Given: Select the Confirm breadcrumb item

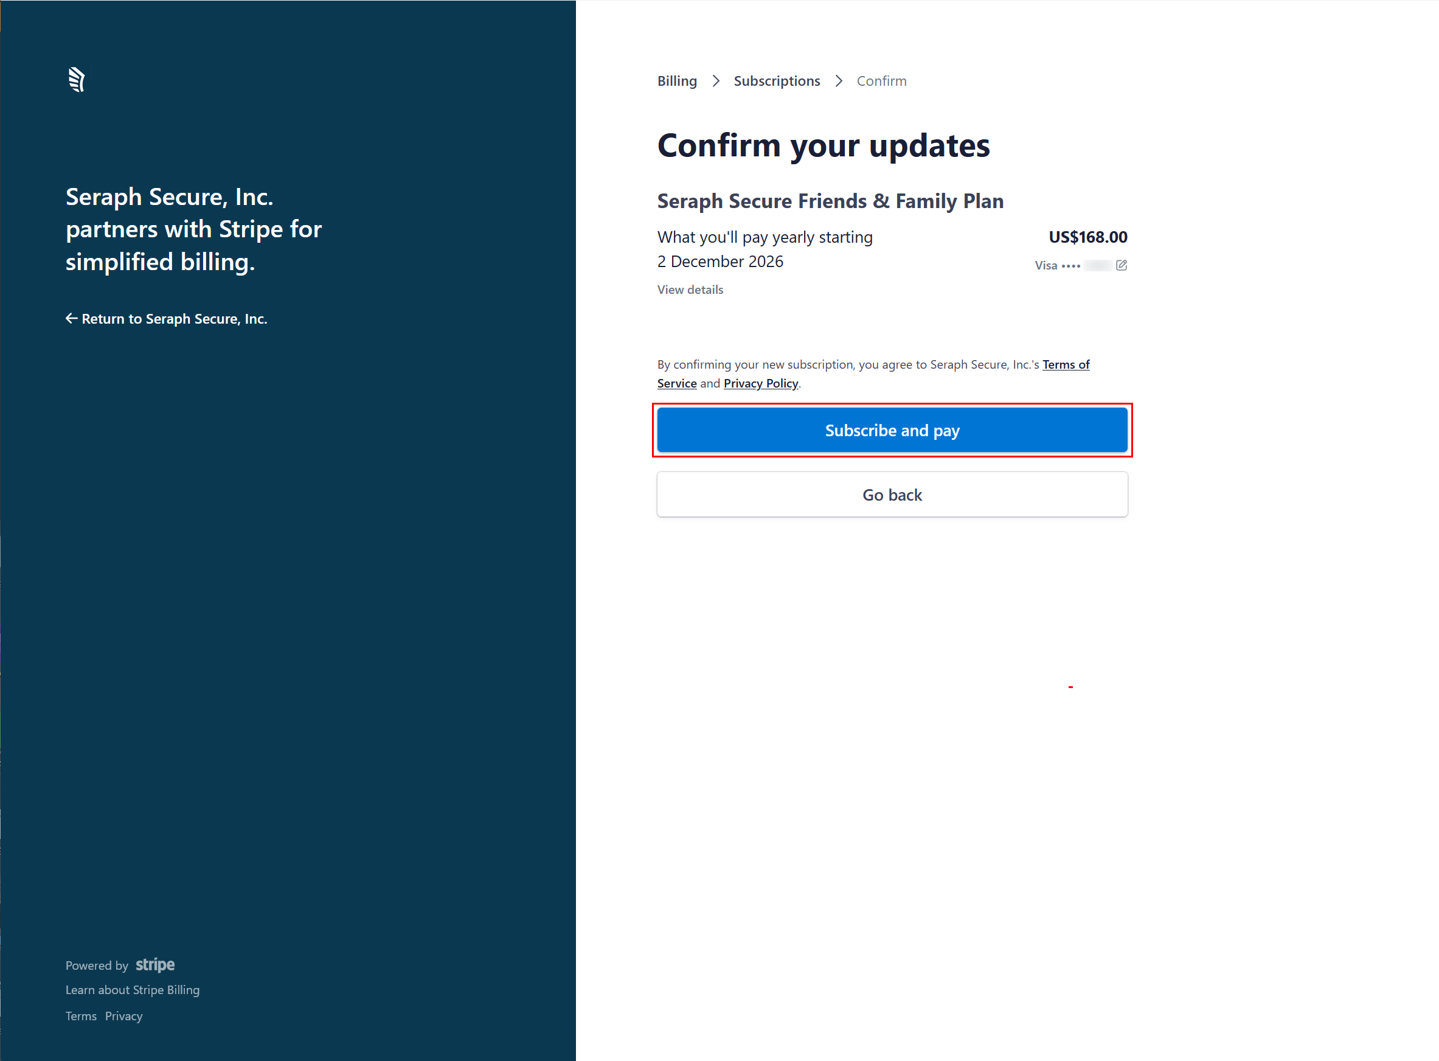Looking at the screenshot, I should click(881, 81).
